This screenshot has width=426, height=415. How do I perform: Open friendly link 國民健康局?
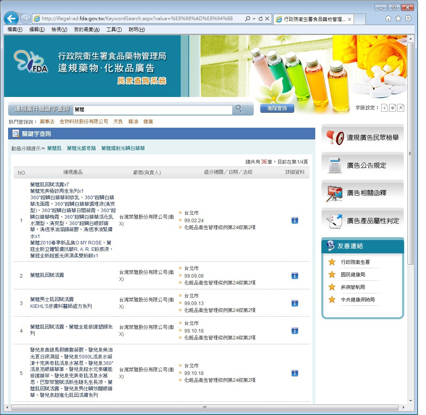point(353,275)
